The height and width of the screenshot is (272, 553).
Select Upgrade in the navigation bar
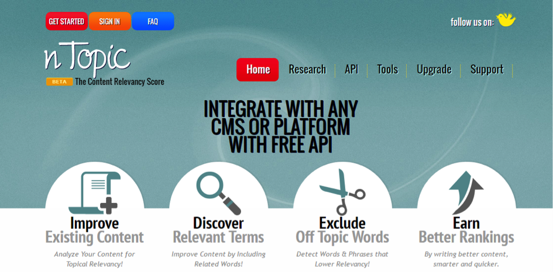(x=434, y=70)
